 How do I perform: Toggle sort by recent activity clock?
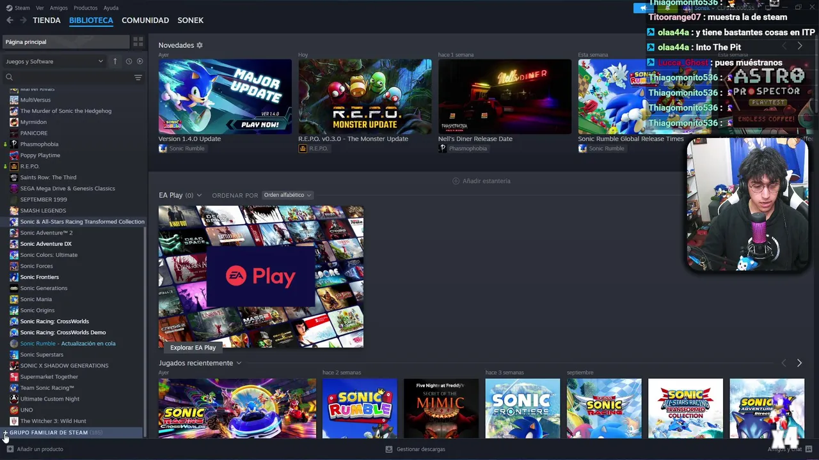(x=129, y=61)
